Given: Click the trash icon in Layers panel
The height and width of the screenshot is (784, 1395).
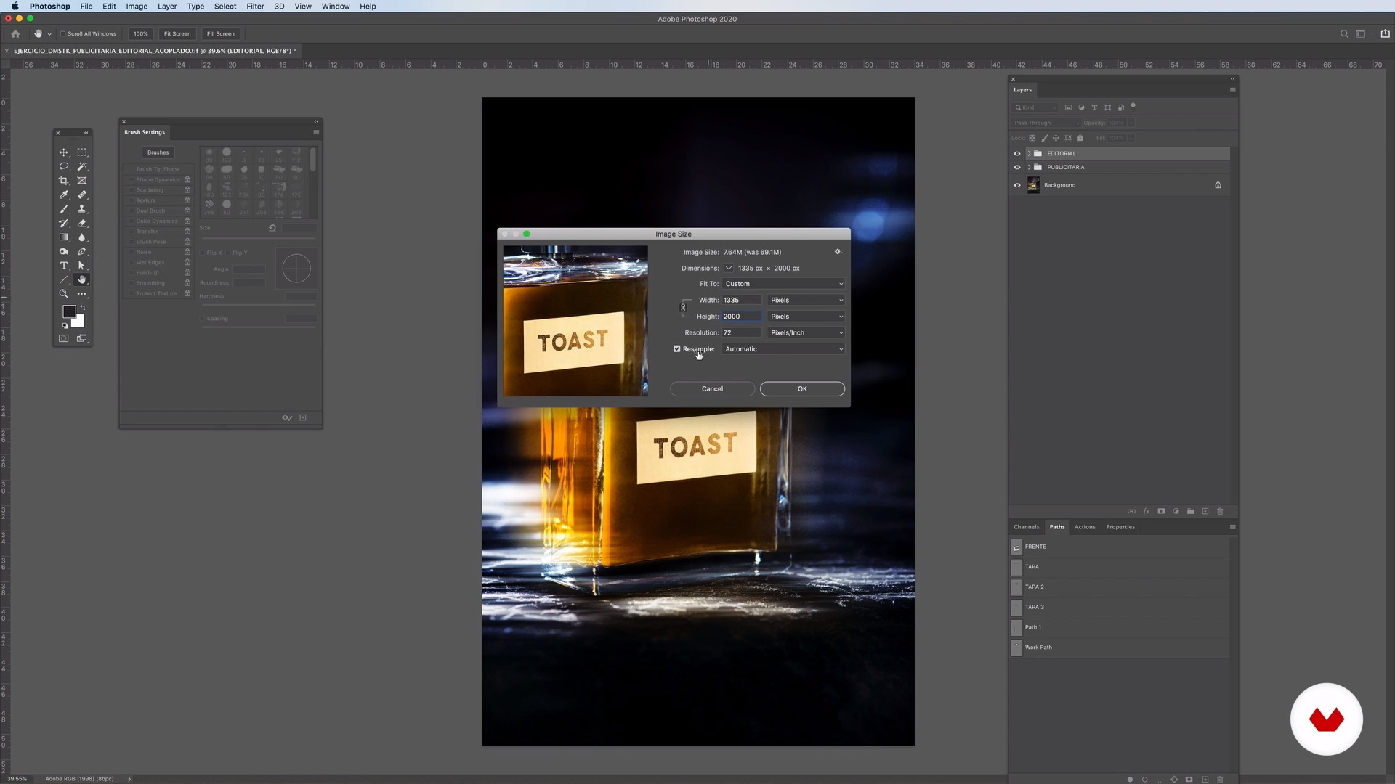Looking at the screenshot, I should coord(1220,511).
